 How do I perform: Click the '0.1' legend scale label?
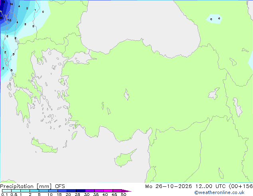[x=4, y=194]
